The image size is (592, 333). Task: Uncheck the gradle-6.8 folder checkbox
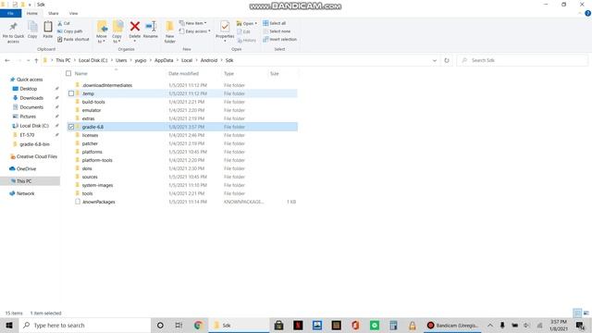click(71, 127)
